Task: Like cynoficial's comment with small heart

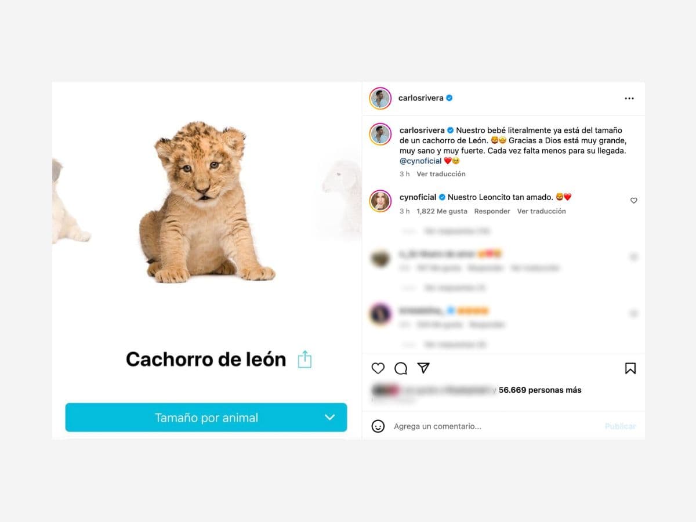Action: [633, 201]
